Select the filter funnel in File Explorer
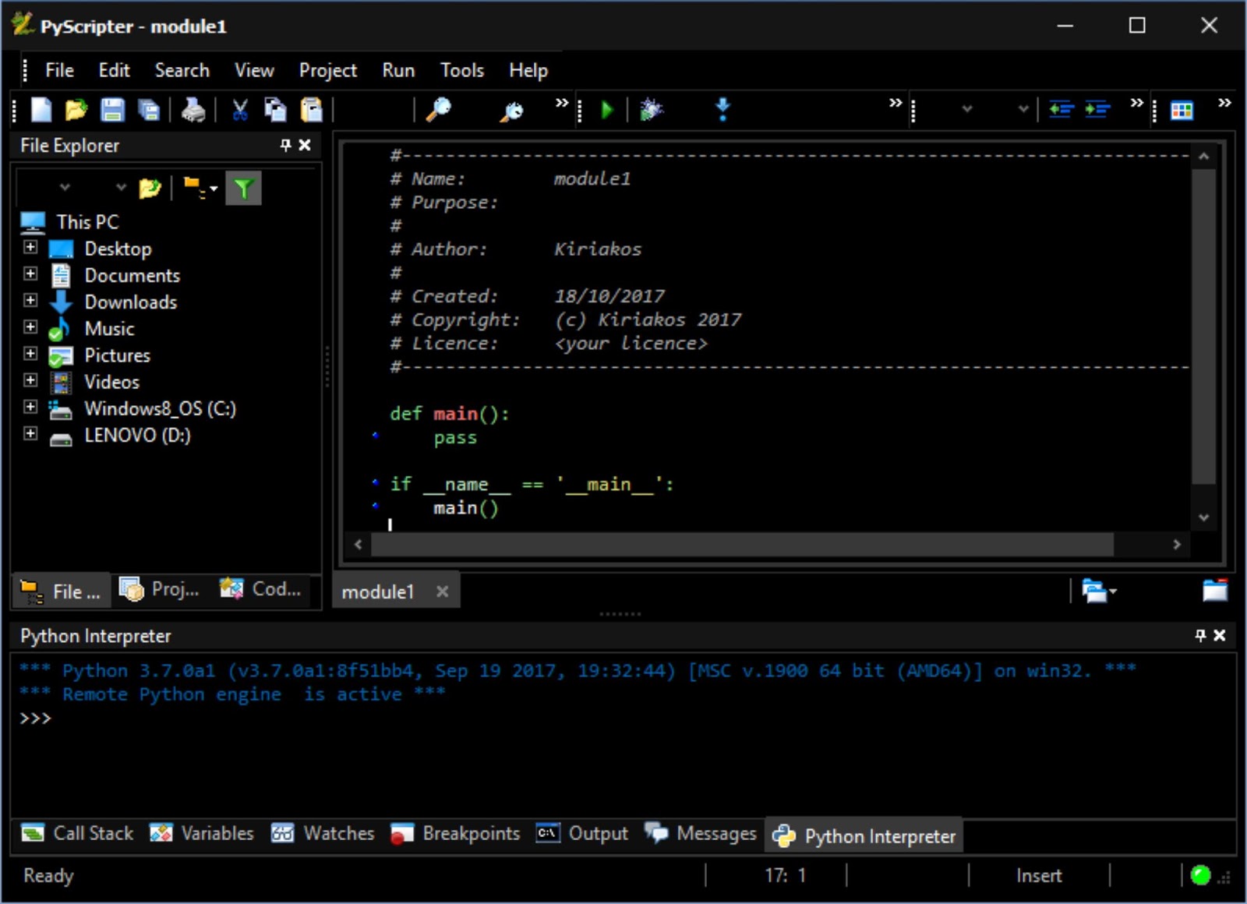The image size is (1247, 904). tap(244, 187)
